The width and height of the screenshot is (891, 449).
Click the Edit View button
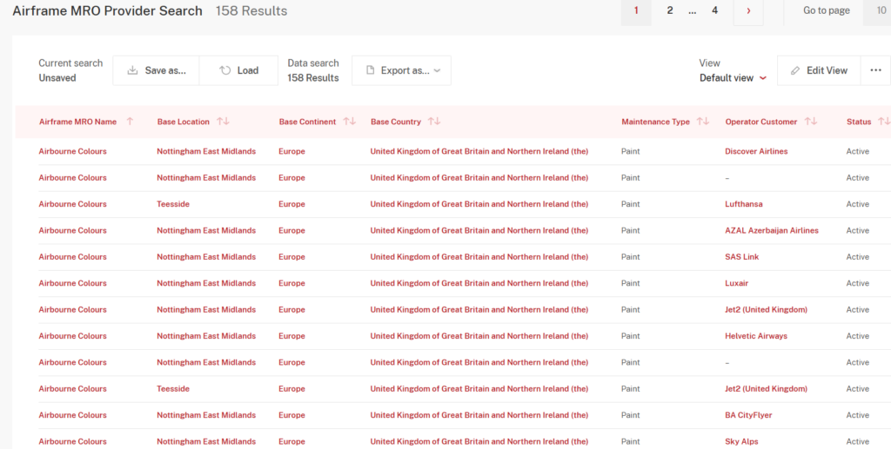[x=819, y=70]
